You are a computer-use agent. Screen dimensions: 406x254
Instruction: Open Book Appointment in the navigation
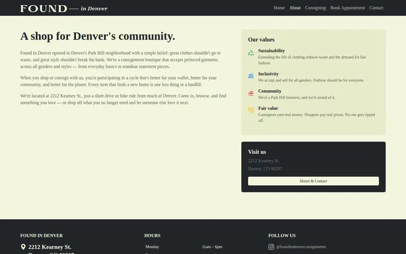tap(347, 8)
